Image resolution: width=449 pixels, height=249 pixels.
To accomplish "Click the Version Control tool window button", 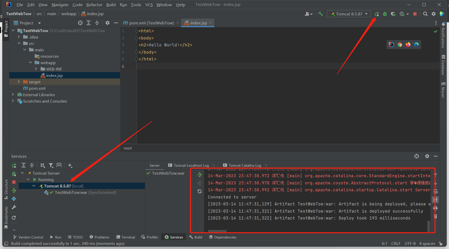I will click(x=28, y=237).
